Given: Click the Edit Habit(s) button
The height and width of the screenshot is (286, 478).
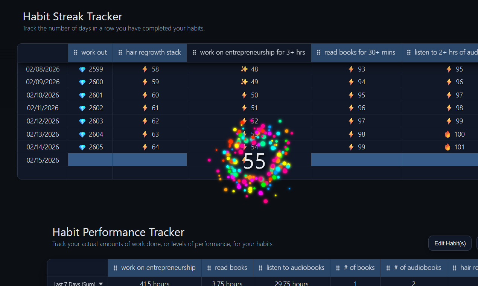Looking at the screenshot, I should pyautogui.click(x=450, y=243).
